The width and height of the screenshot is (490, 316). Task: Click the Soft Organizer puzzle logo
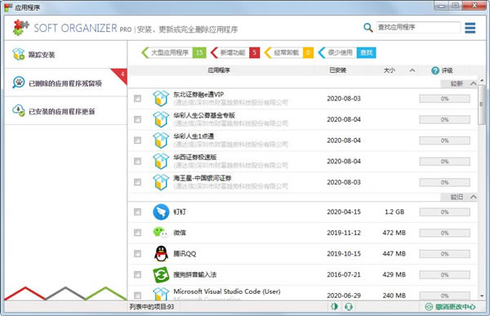[21, 28]
